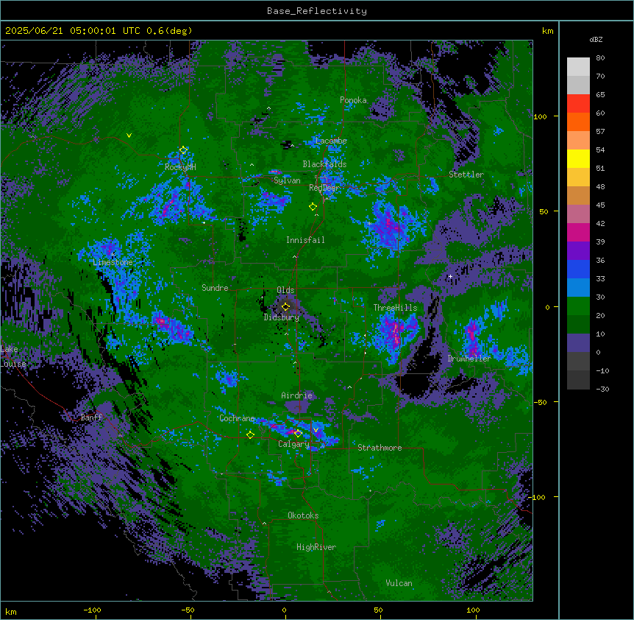The width and height of the screenshot is (634, 620).
Task: Click the RockyMH map label
Action: 180,167
